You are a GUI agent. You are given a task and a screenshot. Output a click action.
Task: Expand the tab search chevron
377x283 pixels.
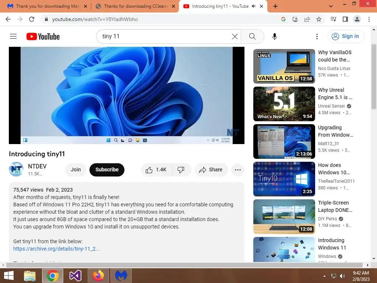[331, 6]
